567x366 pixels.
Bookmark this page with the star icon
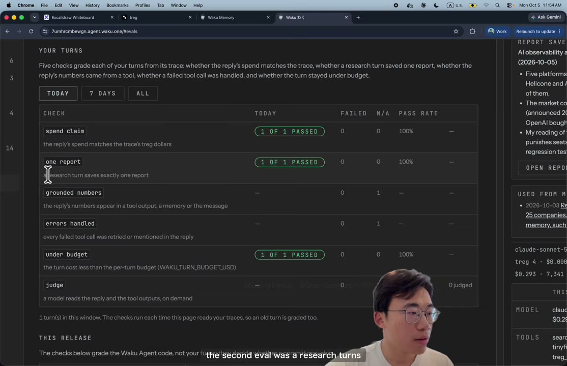coord(456,32)
